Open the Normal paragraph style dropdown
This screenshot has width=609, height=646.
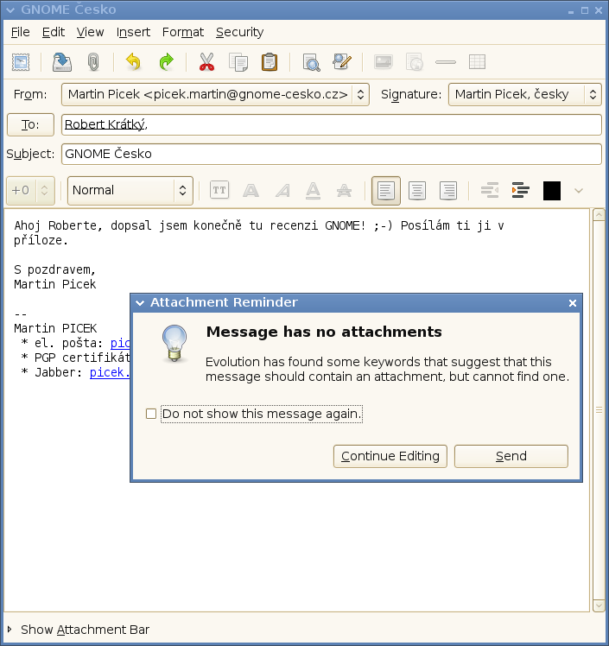point(130,190)
